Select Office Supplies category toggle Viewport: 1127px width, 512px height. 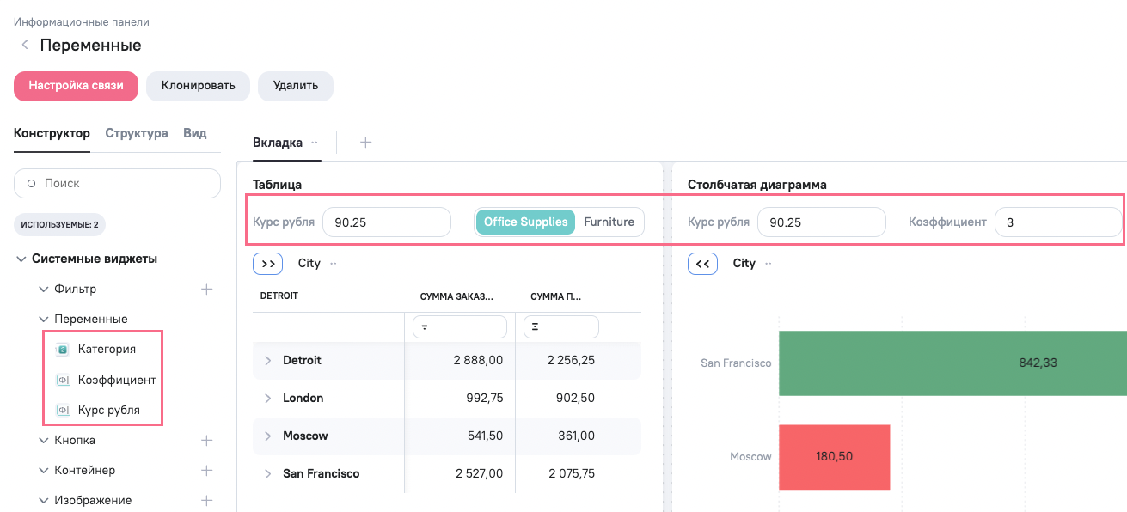(525, 222)
